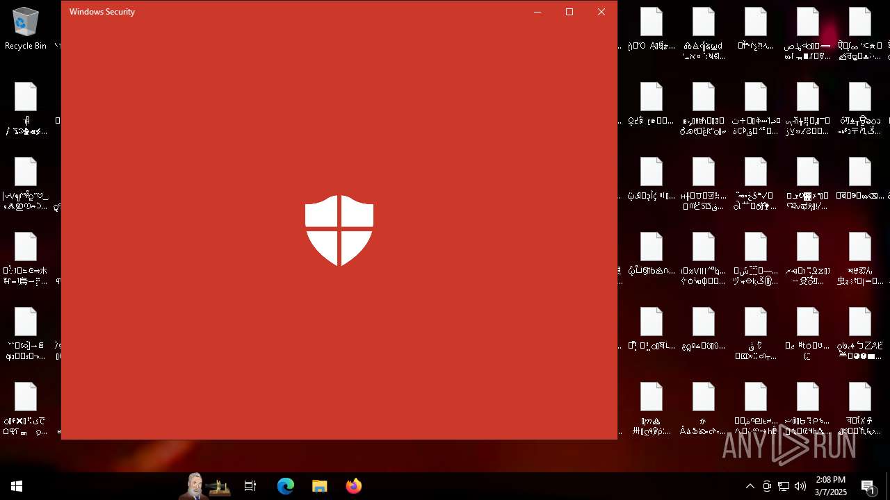Close the Windows Security window
This screenshot has width=890, height=500.
pos(601,12)
